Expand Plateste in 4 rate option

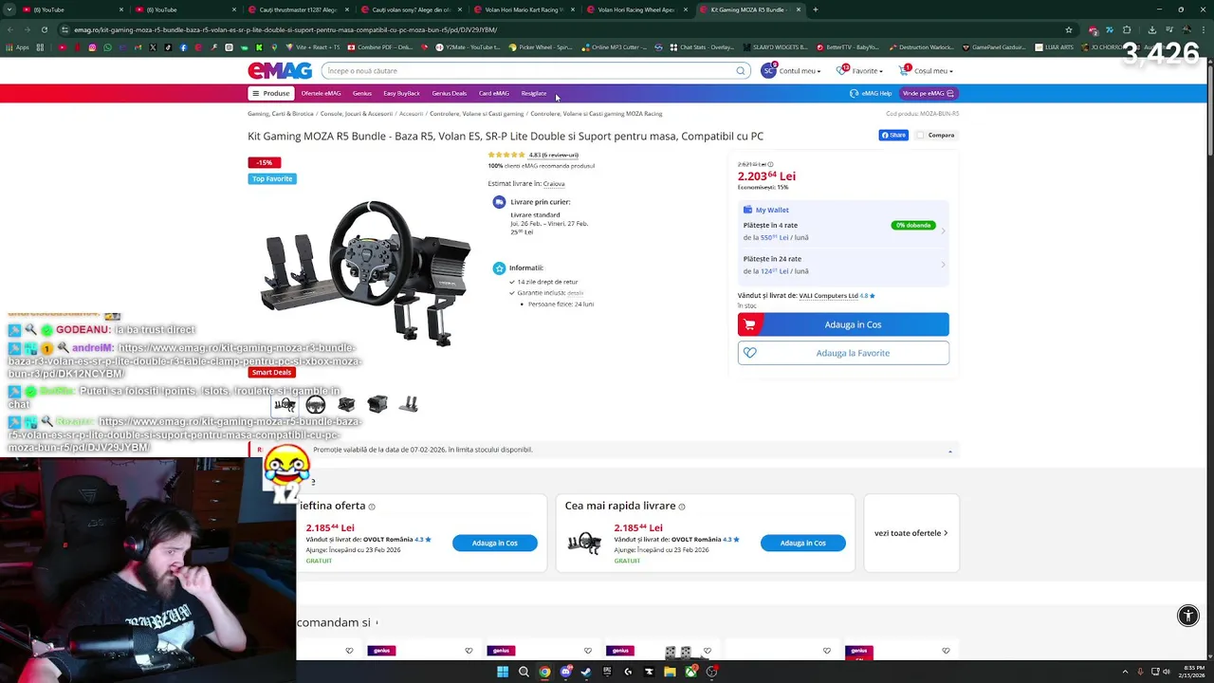(843, 231)
